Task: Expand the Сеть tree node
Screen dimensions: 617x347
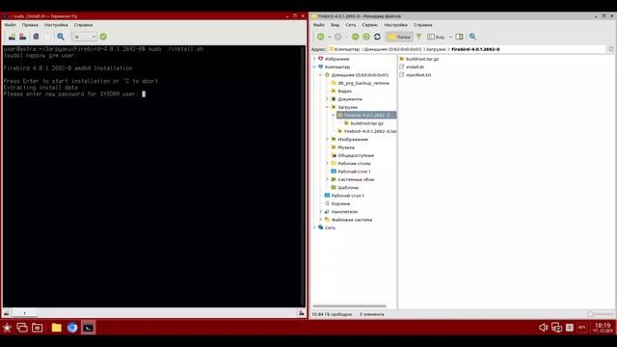Action: pyautogui.click(x=314, y=227)
